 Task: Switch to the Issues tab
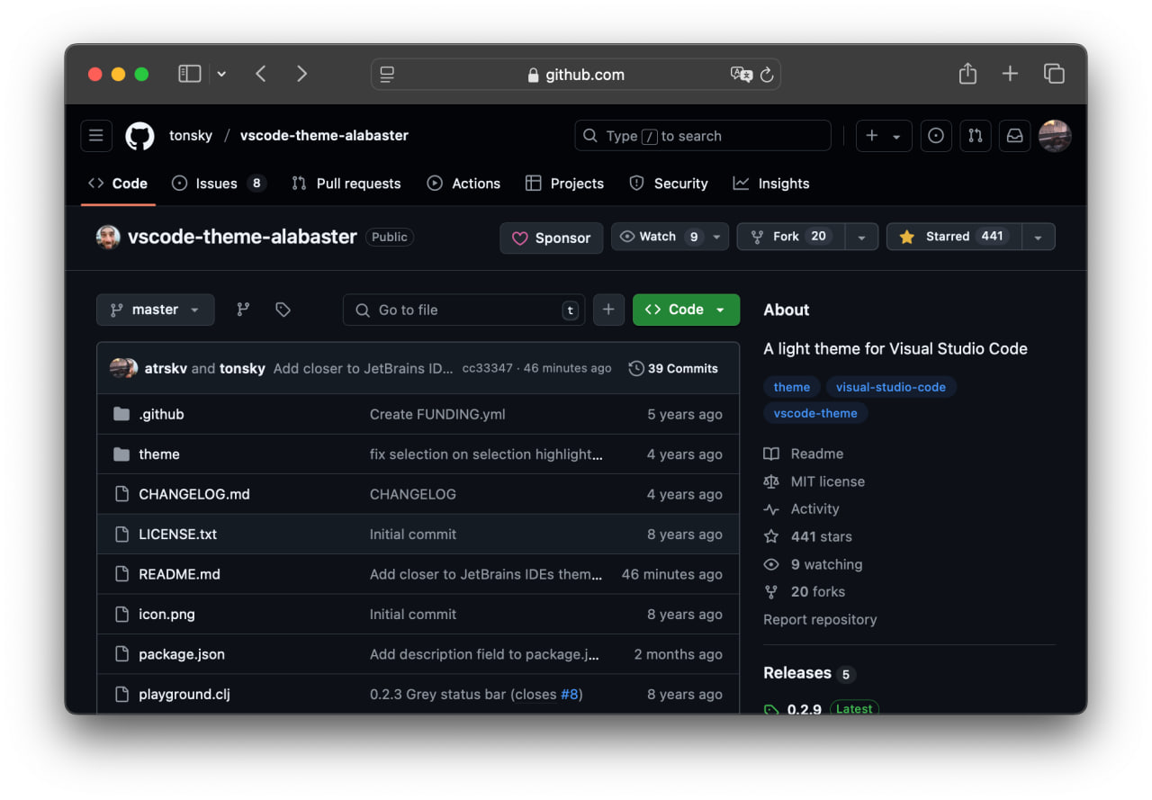tap(219, 184)
